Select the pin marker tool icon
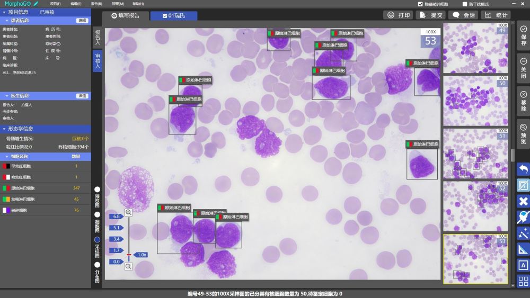This screenshot has width=530, height=298. (523, 217)
